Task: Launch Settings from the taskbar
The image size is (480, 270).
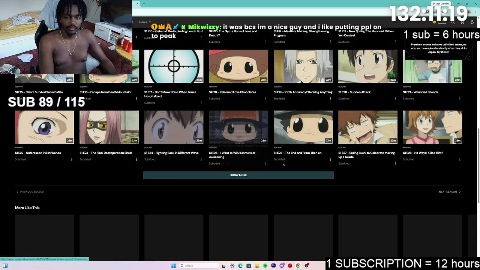Action: (x=232, y=265)
